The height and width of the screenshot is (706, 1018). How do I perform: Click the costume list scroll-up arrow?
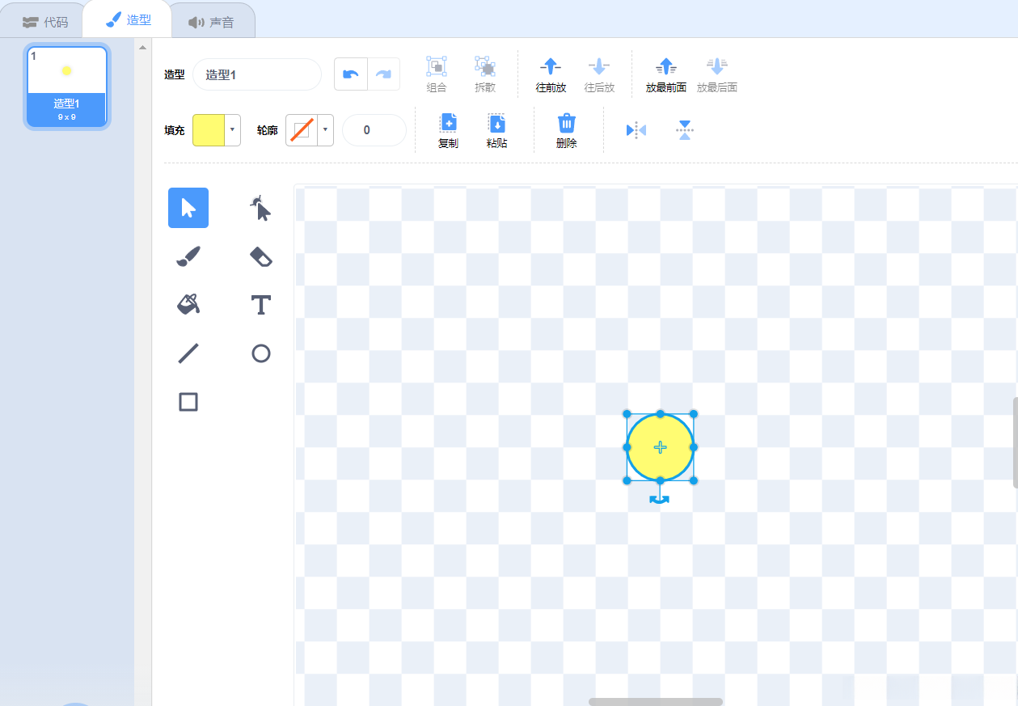pos(143,47)
